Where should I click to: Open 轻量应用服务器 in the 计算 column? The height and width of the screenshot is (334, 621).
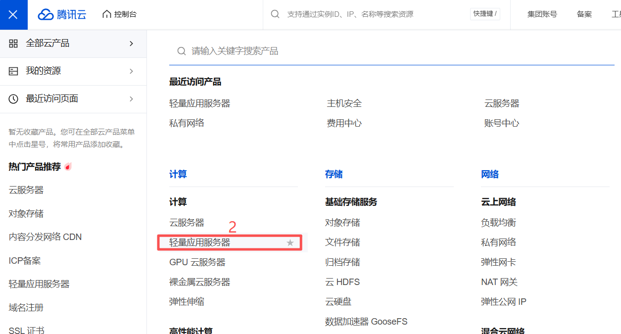[x=200, y=242]
